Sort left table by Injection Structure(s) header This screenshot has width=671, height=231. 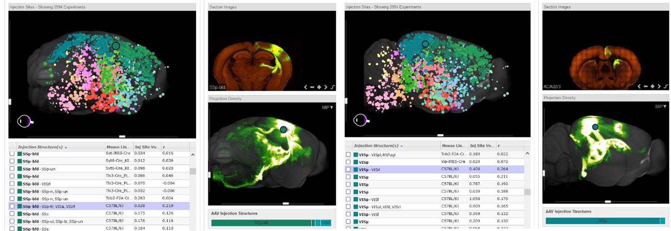click(x=40, y=147)
